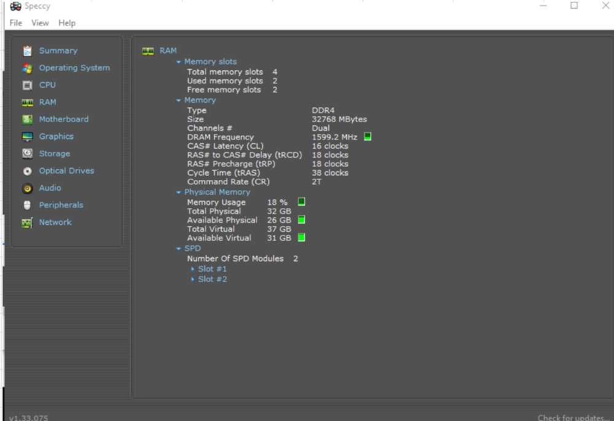This screenshot has height=421, width=614.
Task: Click the Channels # label
Action: point(209,128)
